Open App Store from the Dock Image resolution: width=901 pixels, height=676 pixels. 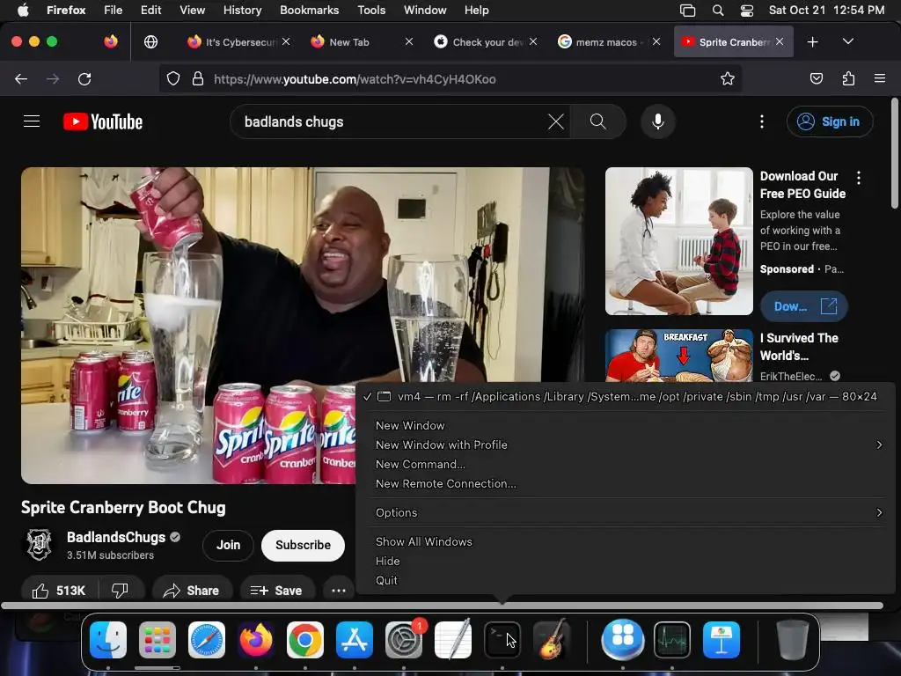pos(355,640)
